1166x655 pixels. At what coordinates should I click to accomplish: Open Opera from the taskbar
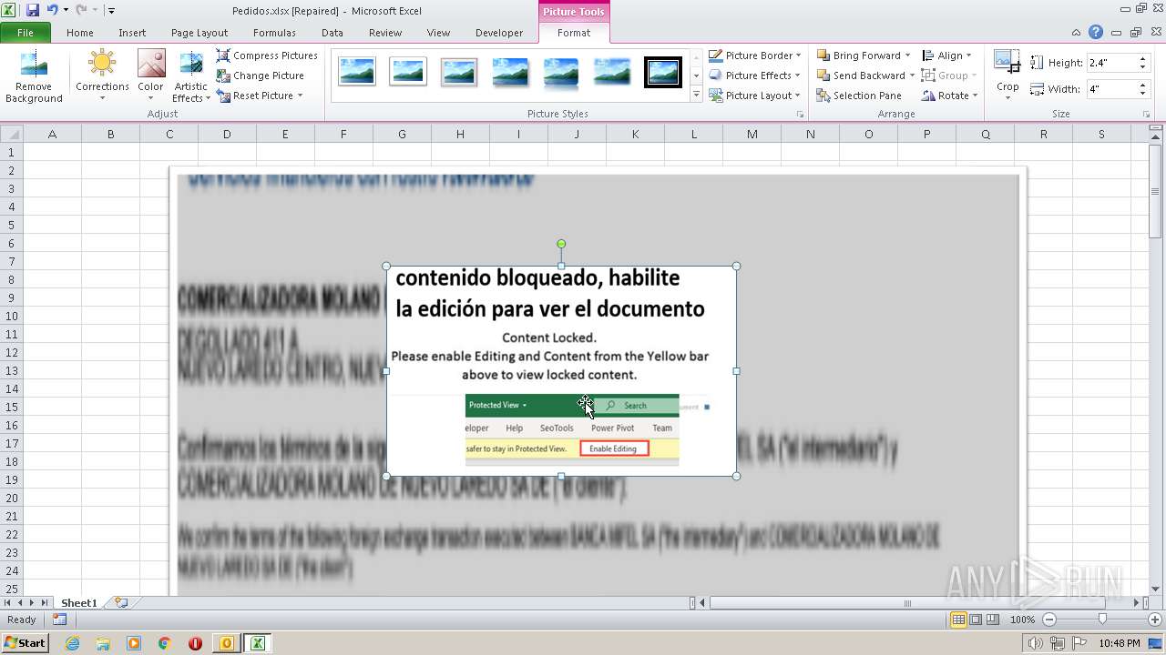(195, 643)
